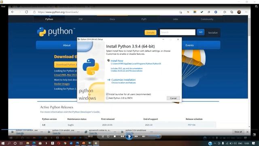Click the media player fast-forward button
Image resolution: width=259 pixels, height=146 pixels.
136,136
